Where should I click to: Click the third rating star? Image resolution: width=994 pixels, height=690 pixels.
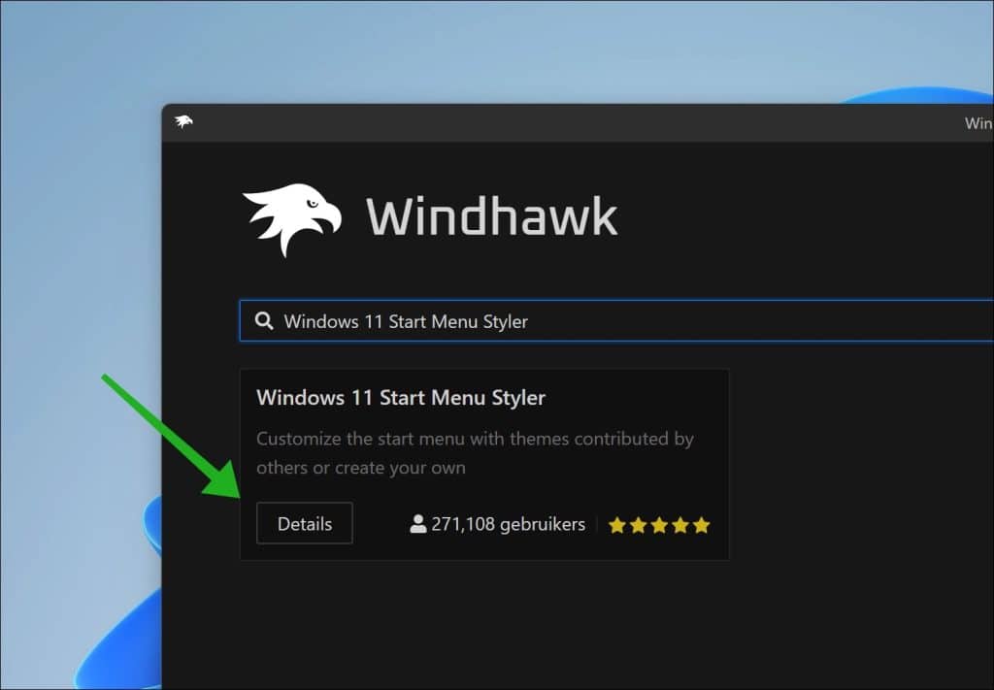tap(659, 526)
